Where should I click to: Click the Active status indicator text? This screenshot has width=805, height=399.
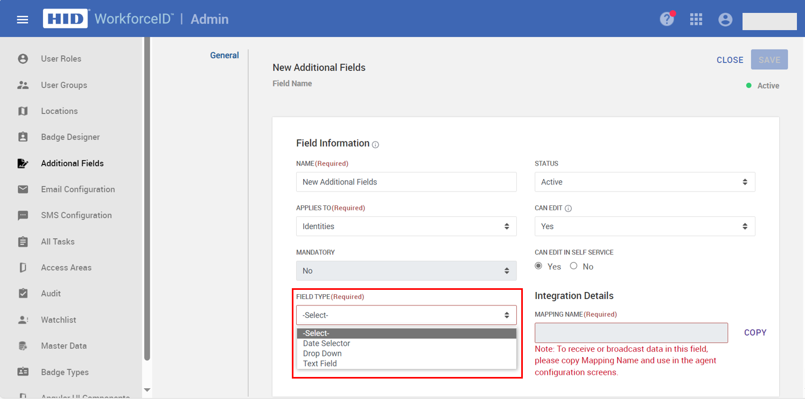(768, 85)
